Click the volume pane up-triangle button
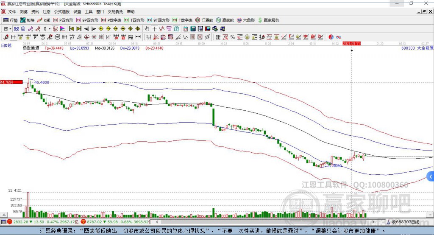The width and height of the screenshot is (434, 235). coord(4,215)
